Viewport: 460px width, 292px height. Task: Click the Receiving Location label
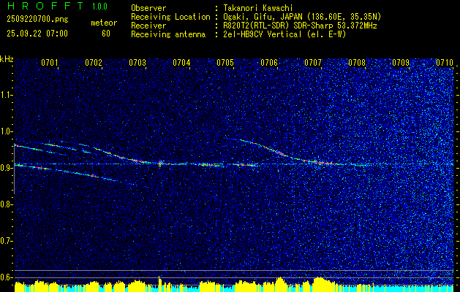170,17
